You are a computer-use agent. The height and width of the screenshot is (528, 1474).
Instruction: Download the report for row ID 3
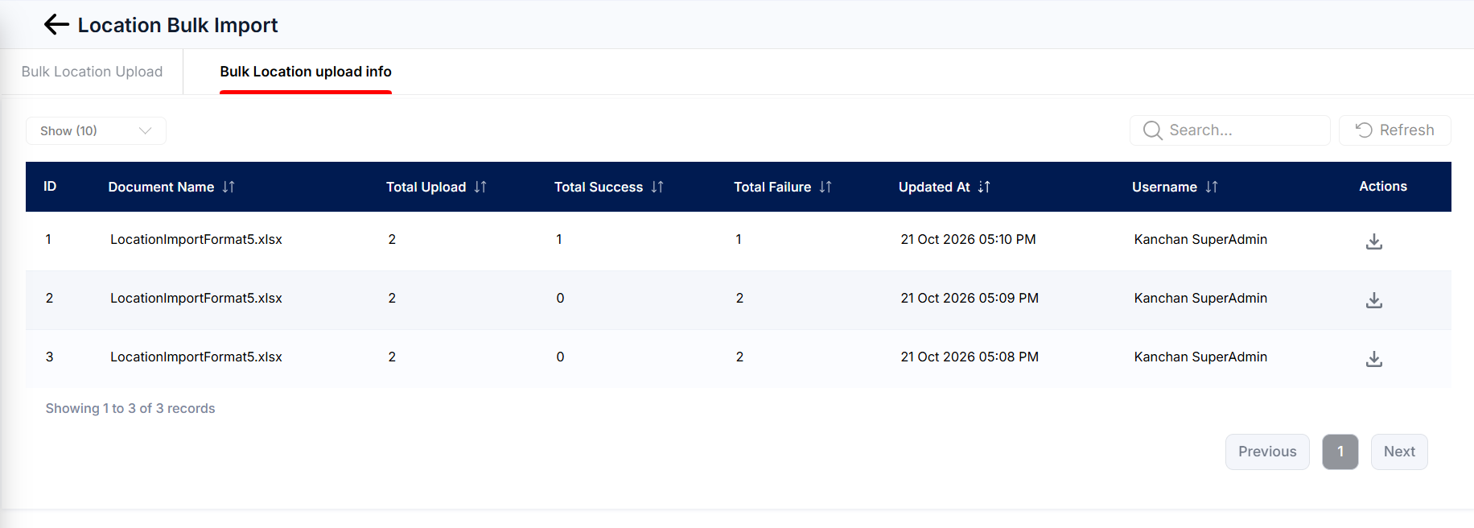1374,359
